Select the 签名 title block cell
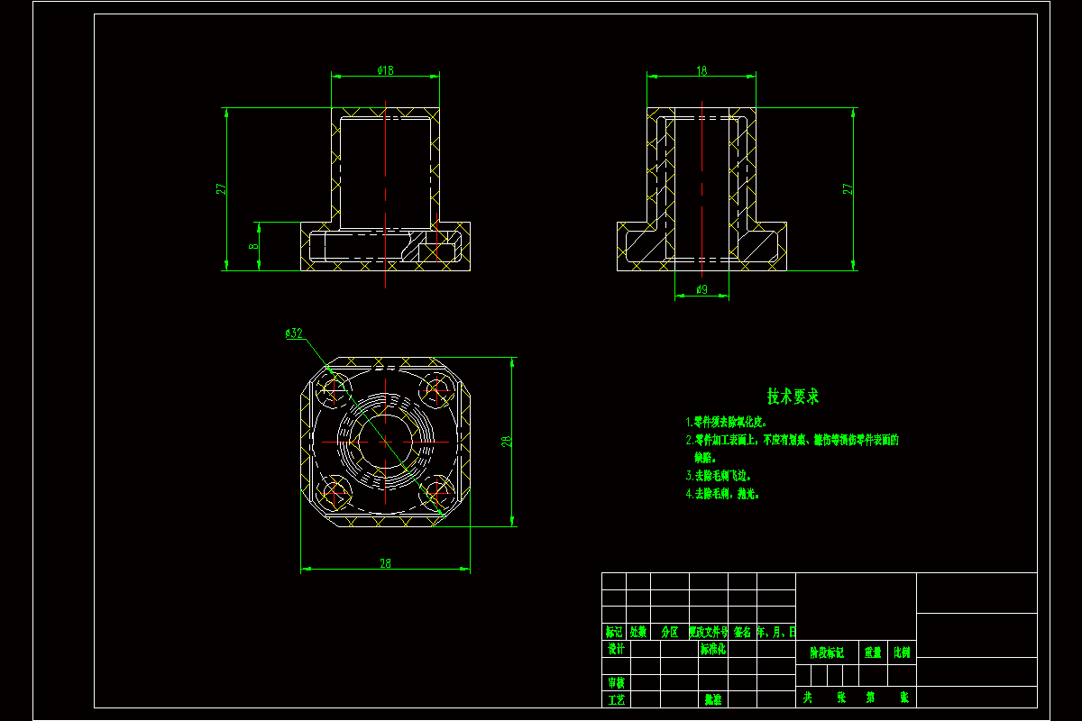 (x=742, y=633)
